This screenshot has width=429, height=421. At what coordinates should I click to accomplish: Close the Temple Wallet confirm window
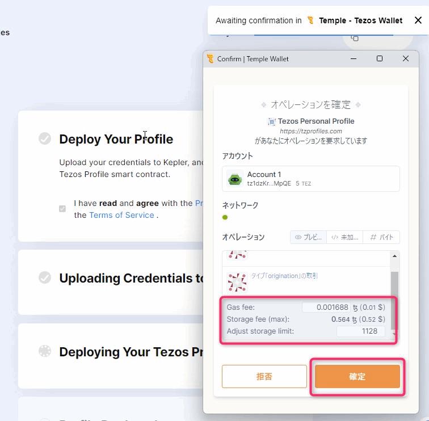(406, 58)
